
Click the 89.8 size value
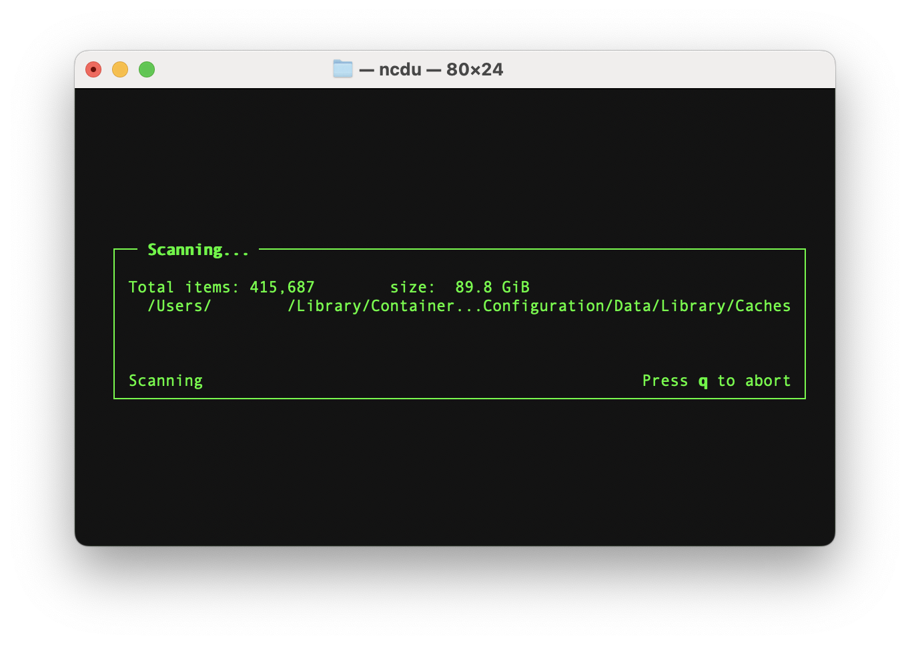[x=473, y=287]
